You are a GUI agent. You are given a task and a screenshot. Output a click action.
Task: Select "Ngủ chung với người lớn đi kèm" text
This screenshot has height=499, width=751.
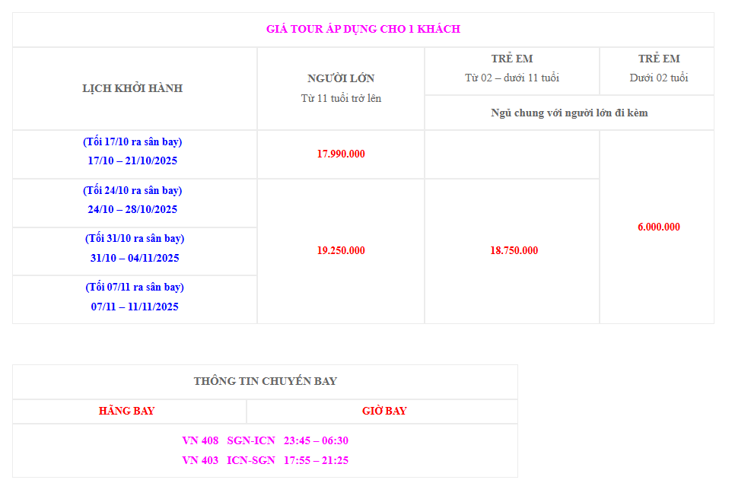(x=569, y=113)
